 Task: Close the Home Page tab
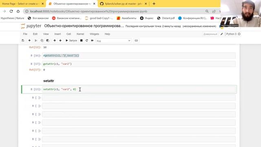coord(42,4)
